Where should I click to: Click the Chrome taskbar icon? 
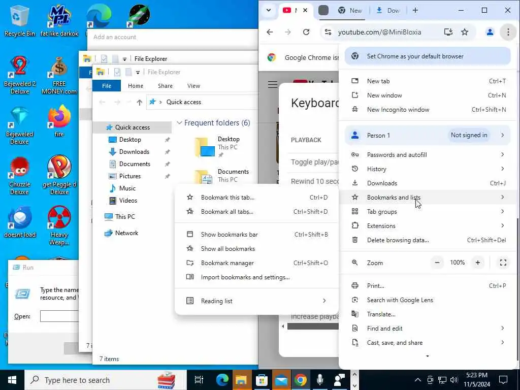tap(301, 380)
